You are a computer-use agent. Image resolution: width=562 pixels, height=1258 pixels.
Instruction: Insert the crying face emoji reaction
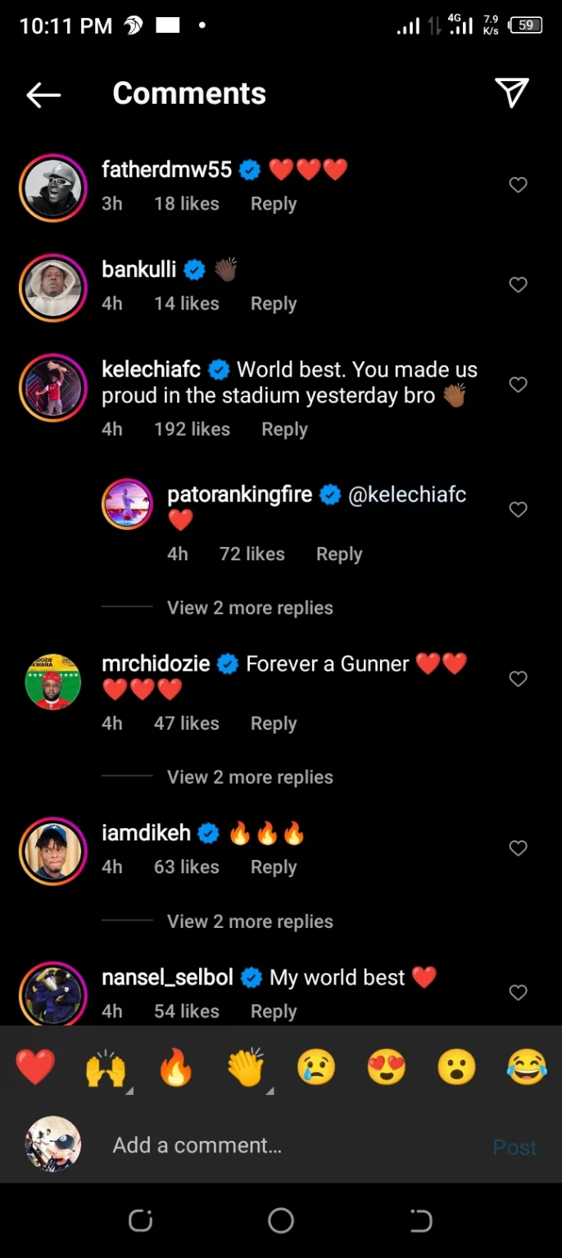(x=316, y=1068)
